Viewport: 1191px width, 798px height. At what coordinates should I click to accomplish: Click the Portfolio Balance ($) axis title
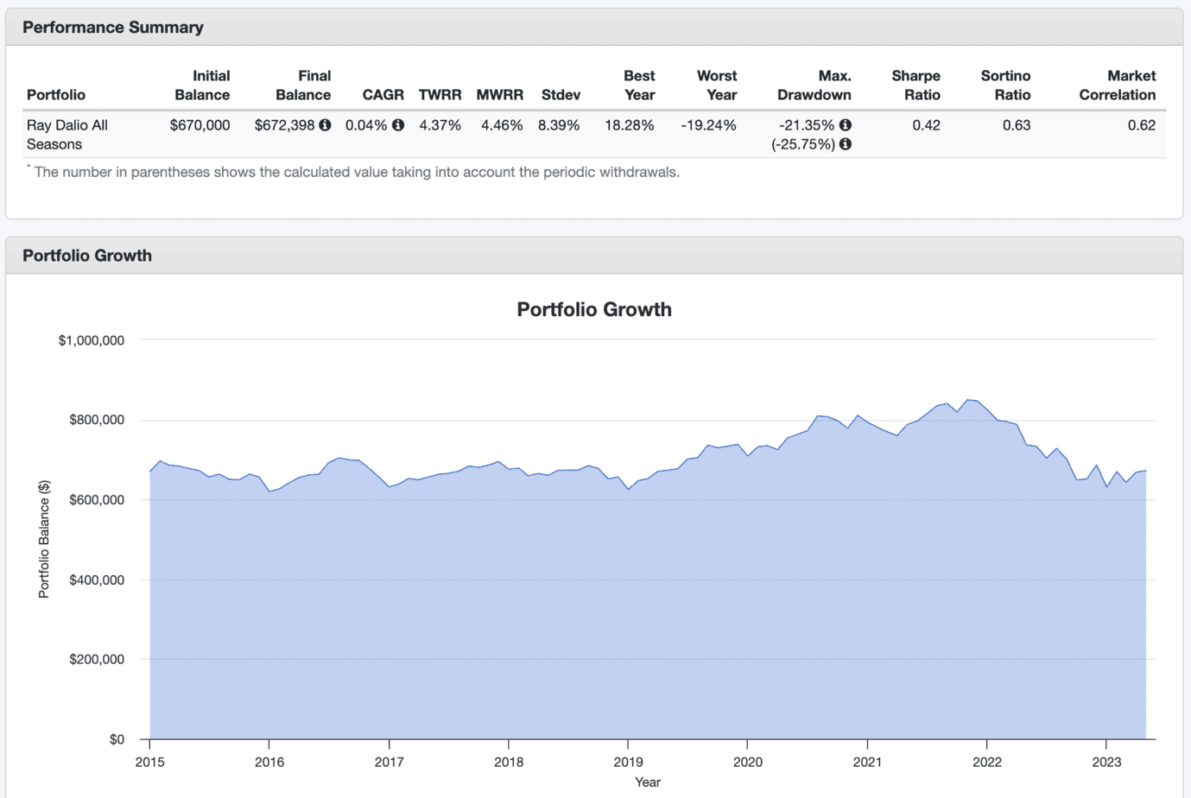(x=44, y=540)
